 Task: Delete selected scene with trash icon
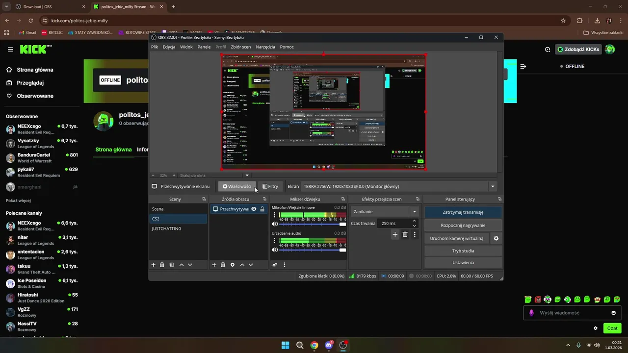162,265
